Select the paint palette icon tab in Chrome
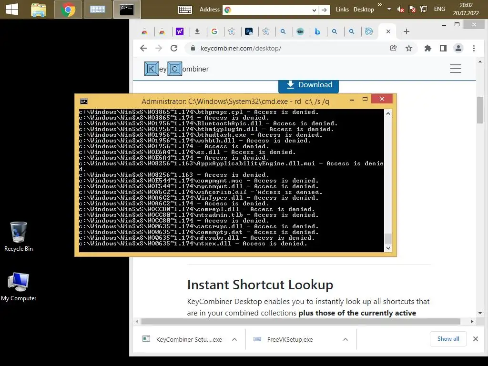 369,31
